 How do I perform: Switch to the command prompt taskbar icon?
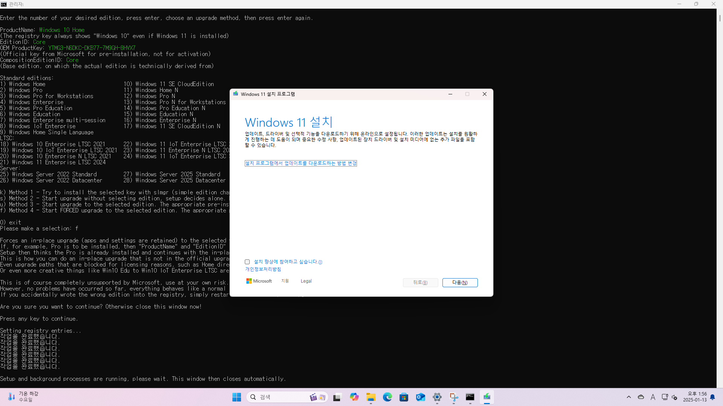point(470,397)
